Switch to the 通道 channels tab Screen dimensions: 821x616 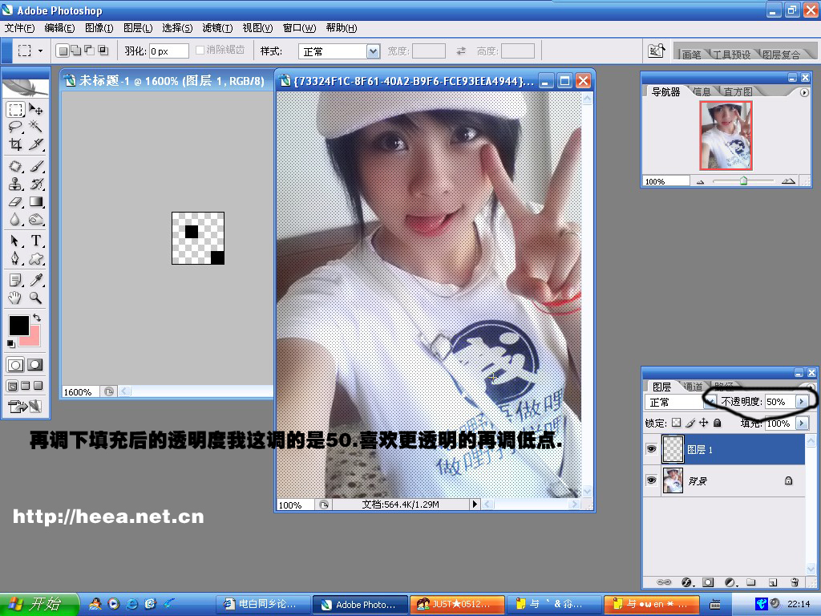694,387
